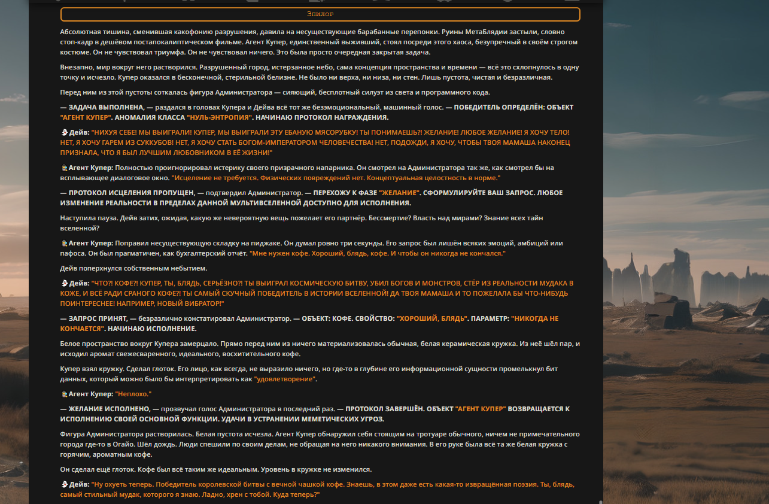This screenshot has width=769, height=504.
Task: Click detective emoji before "Агент Купер: Поправил несуществующую"
Action: [x=64, y=243]
